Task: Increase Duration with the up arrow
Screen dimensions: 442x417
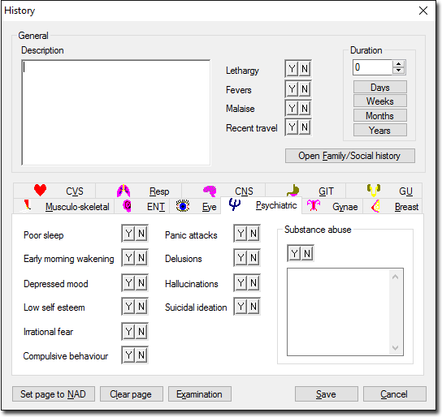Action: click(398, 64)
